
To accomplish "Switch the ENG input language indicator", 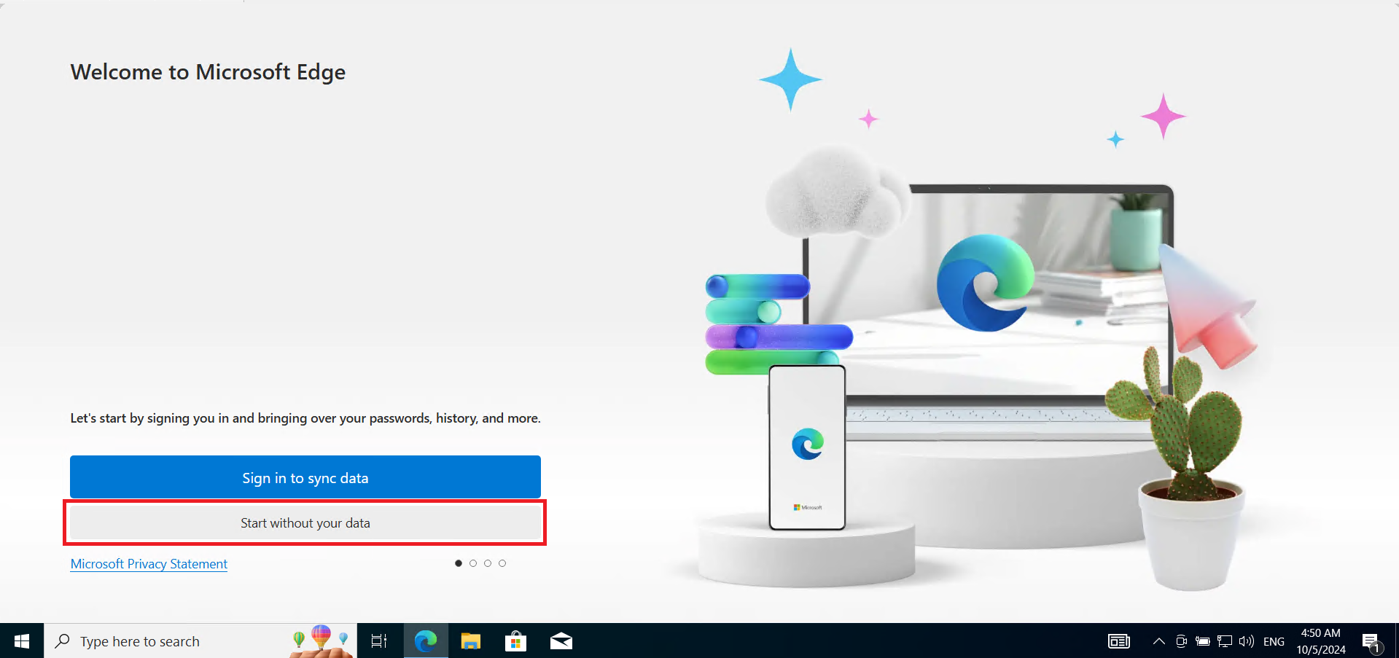I will click(x=1274, y=641).
